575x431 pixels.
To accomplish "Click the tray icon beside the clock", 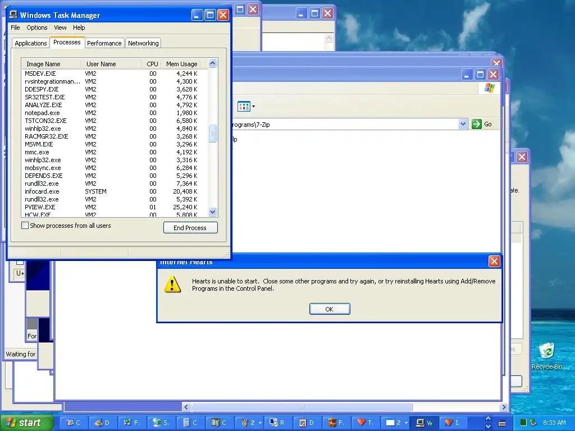I will (533, 423).
